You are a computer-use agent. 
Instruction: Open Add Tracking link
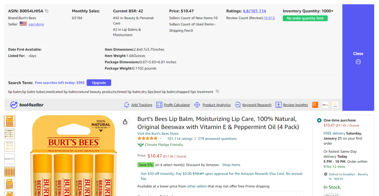[x=142, y=105]
